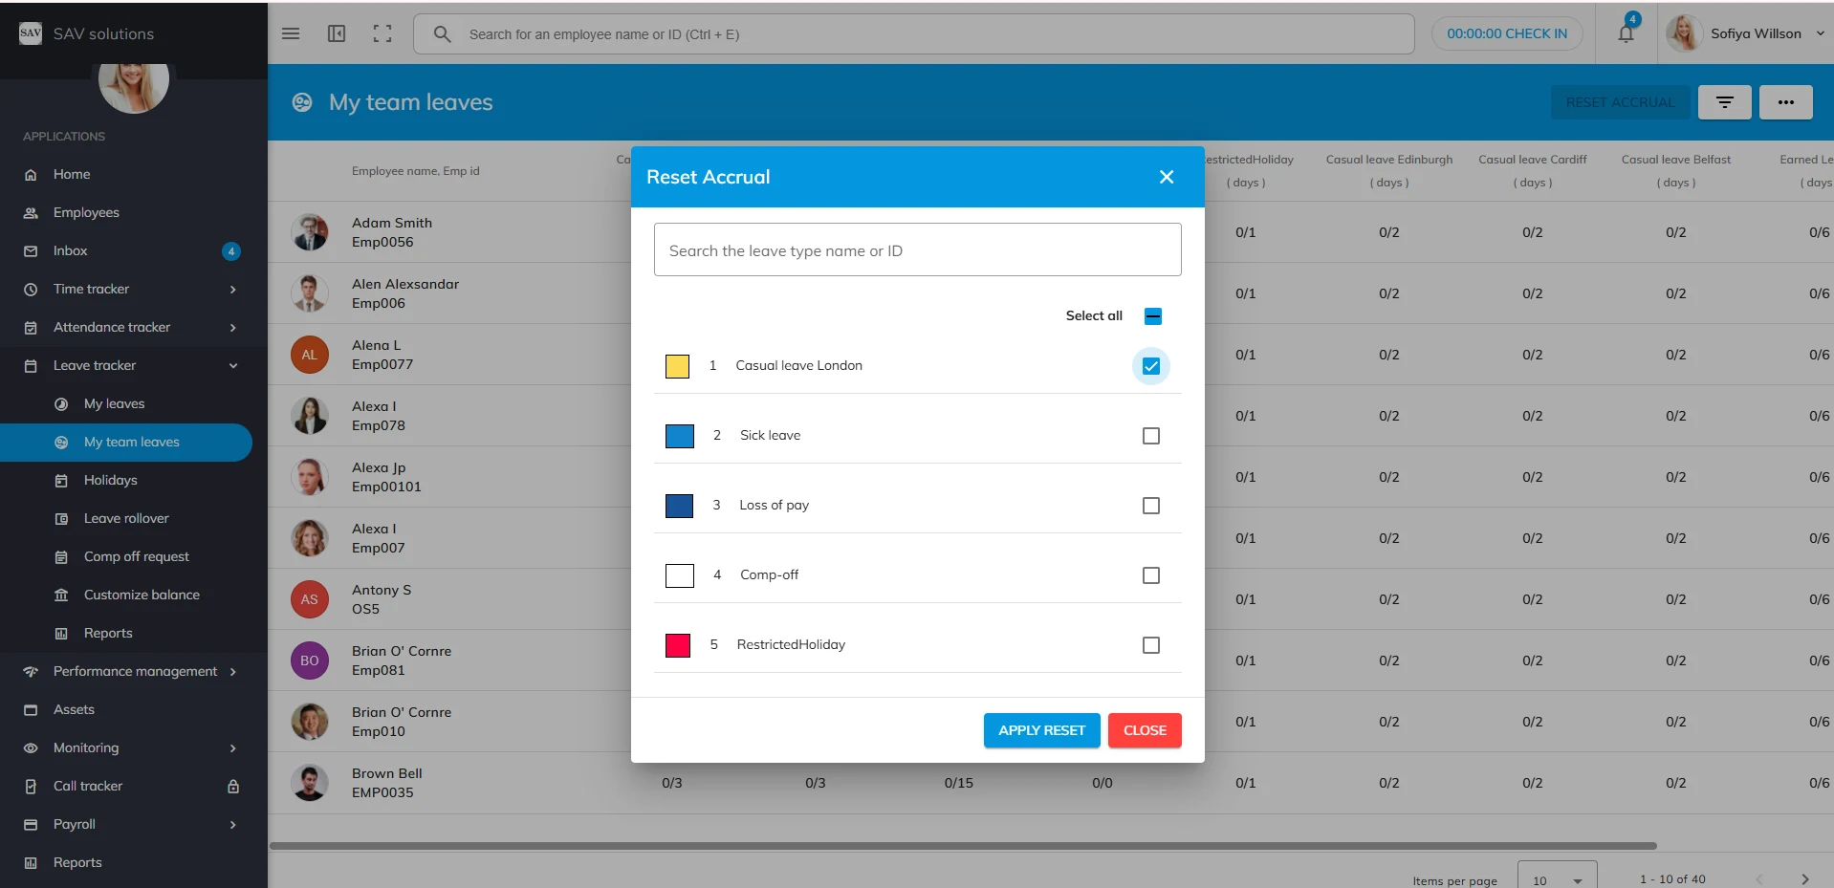Open the three-dots more options button
1834x888 pixels.
1785,102
